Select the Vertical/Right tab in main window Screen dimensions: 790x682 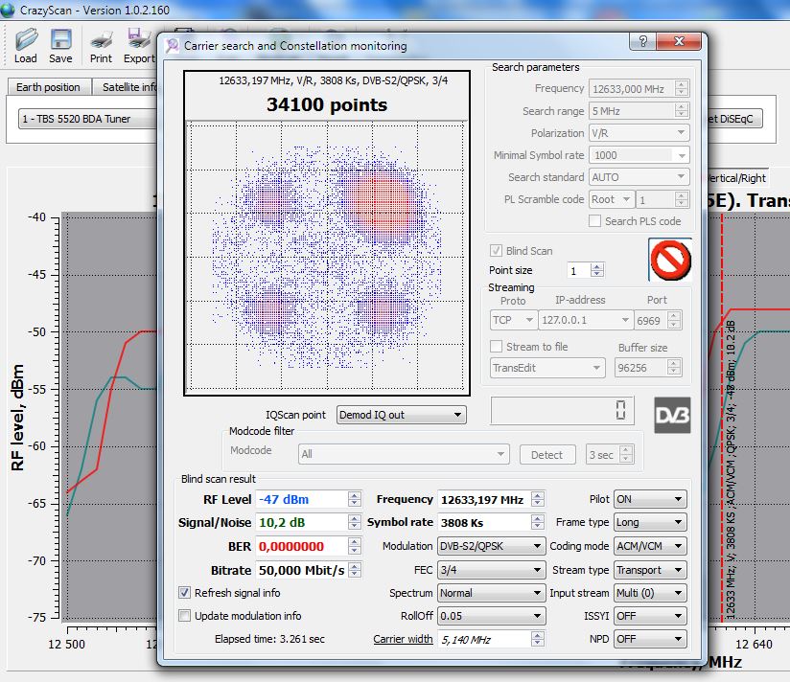coord(737,177)
